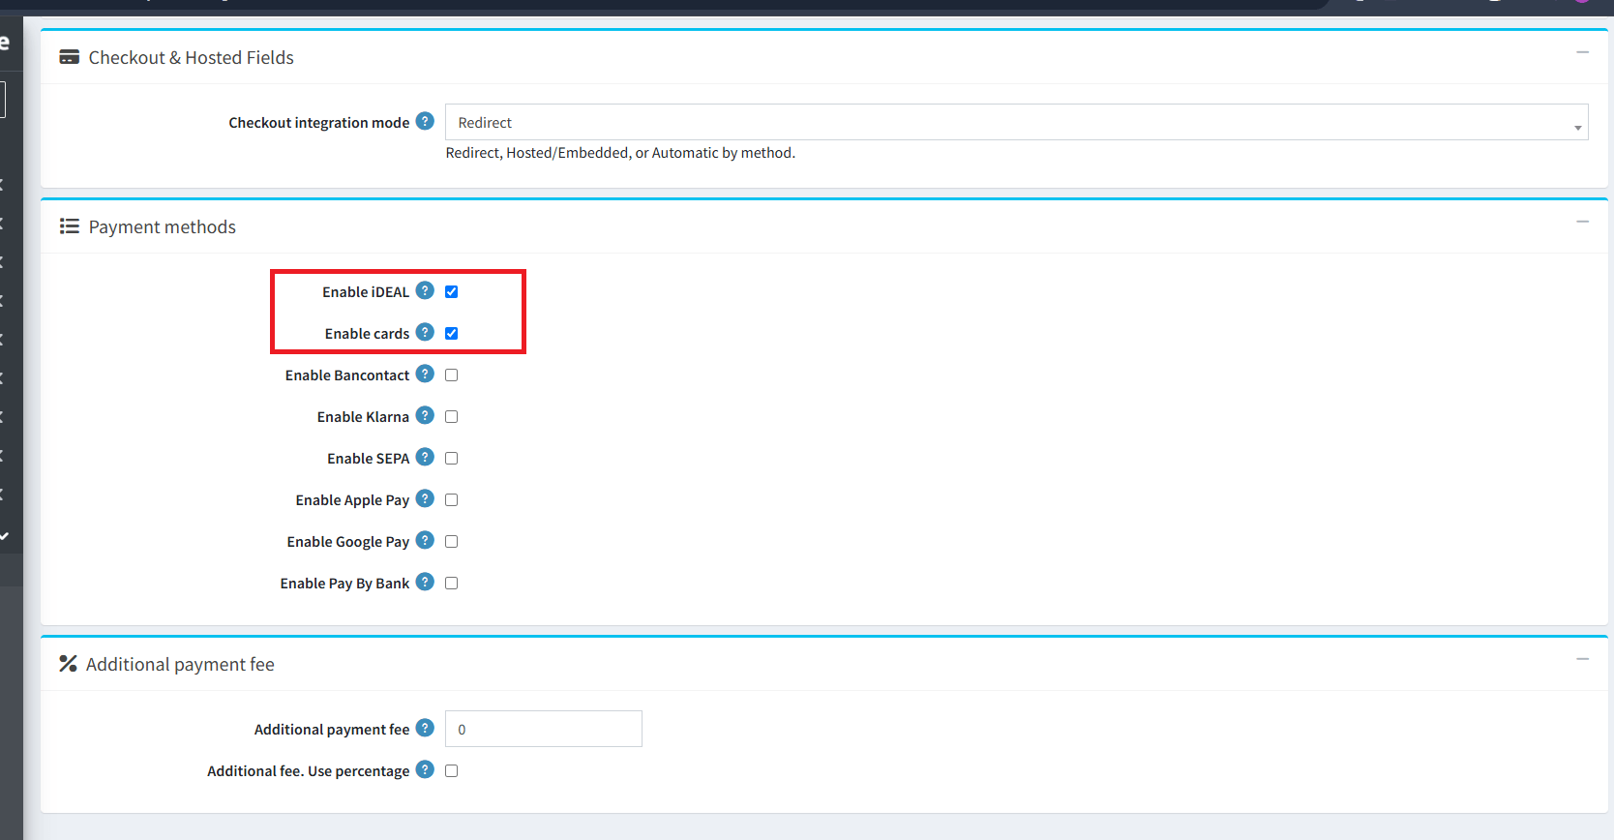This screenshot has height=840, width=1614.
Task: Show help for Additional payment fee field
Action: coord(425,728)
